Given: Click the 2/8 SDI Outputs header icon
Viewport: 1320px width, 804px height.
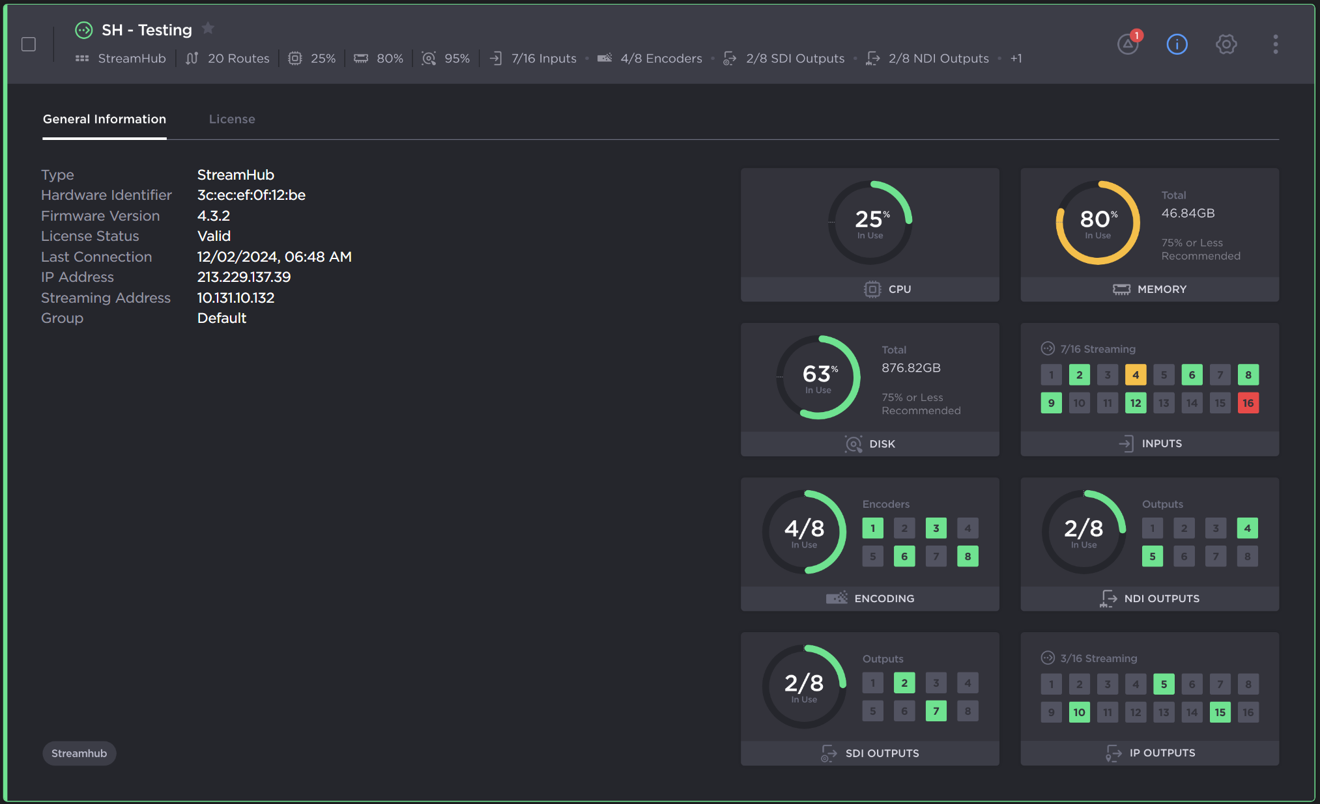Looking at the screenshot, I should [730, 59].
